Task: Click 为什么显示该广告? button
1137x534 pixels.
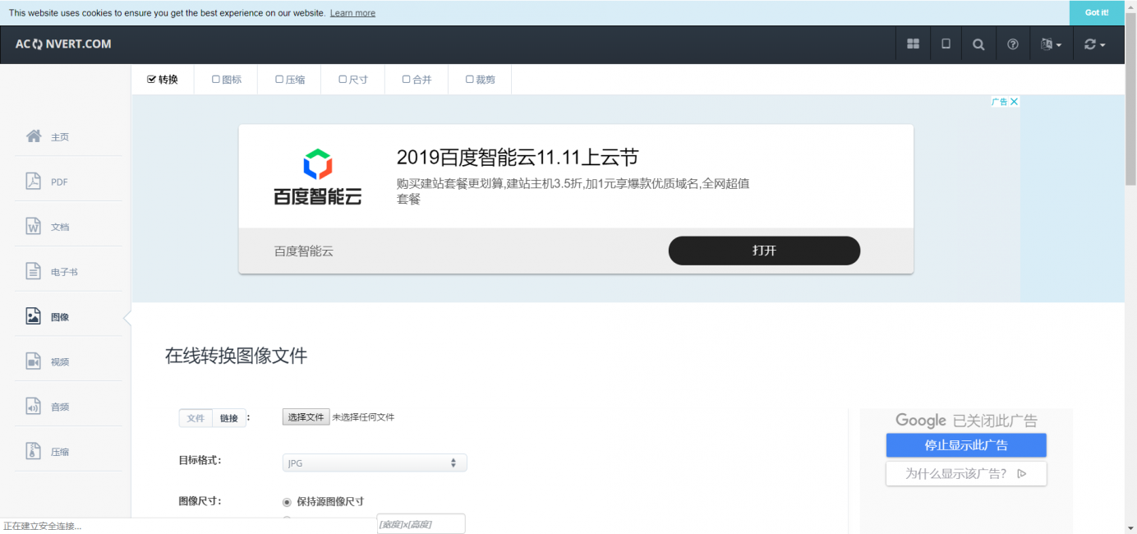Action: tap(966, 473)
